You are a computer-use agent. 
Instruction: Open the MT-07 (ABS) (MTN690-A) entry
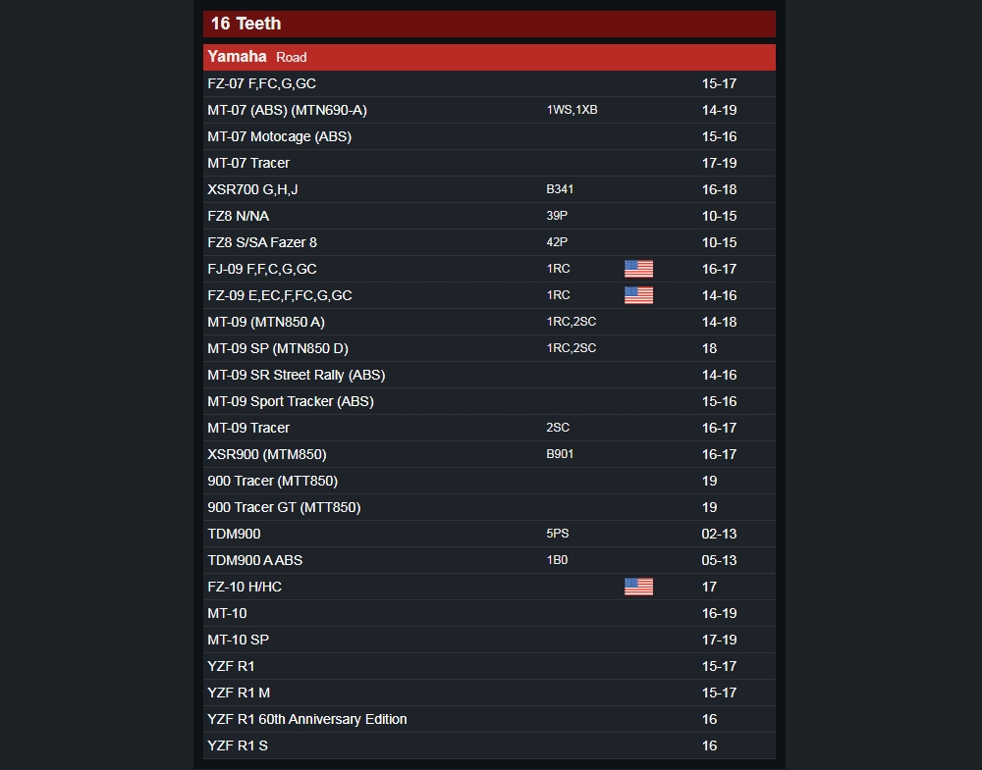pyautogui.click(x=489, y=110)
